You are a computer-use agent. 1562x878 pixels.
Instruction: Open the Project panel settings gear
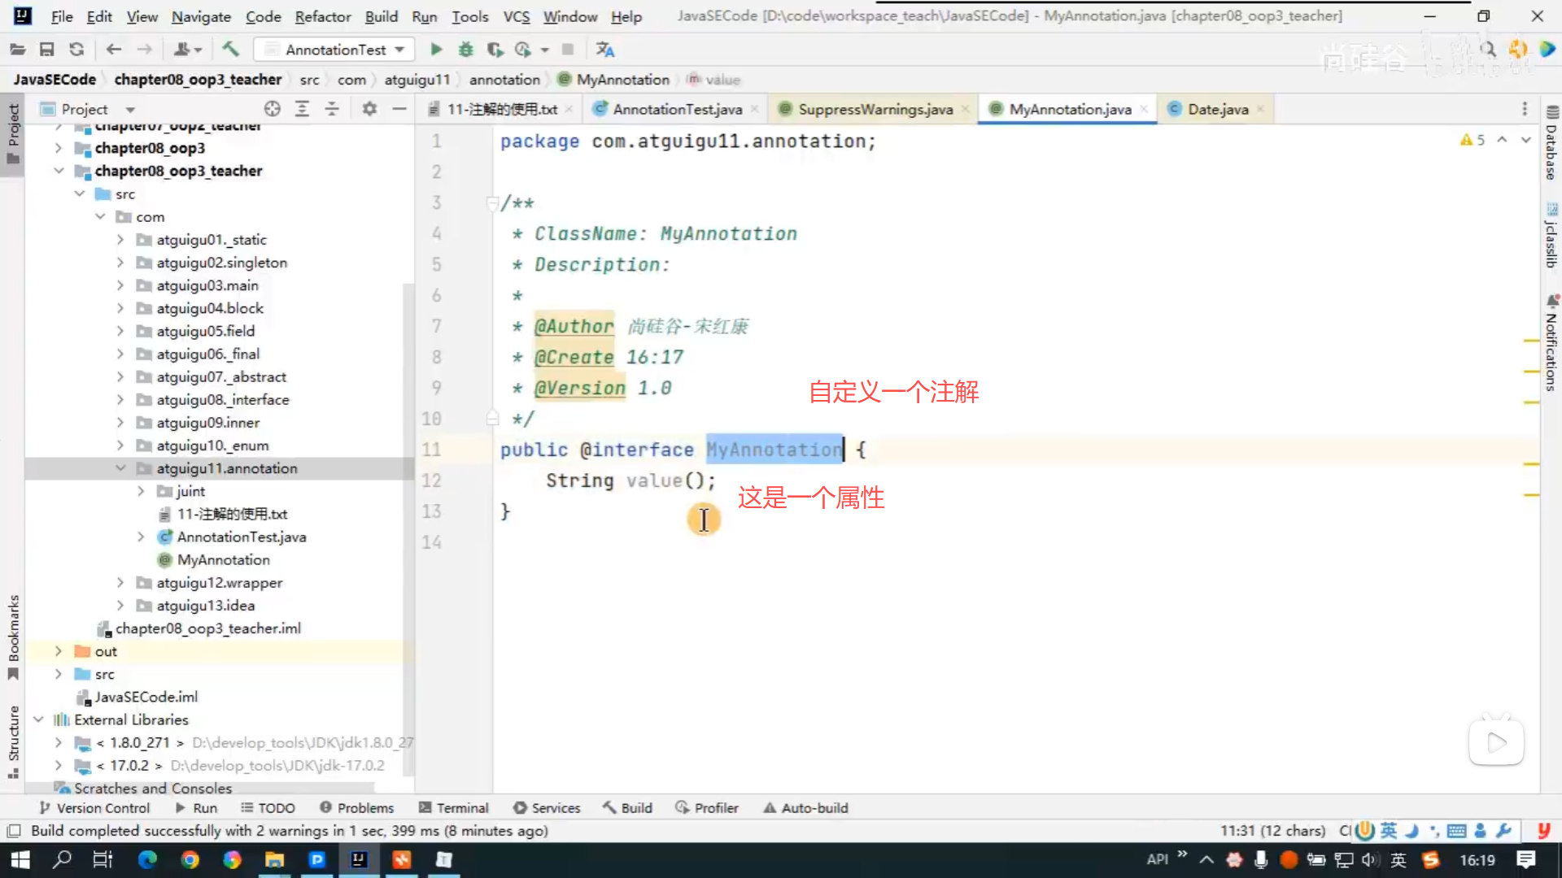[369, 109]
